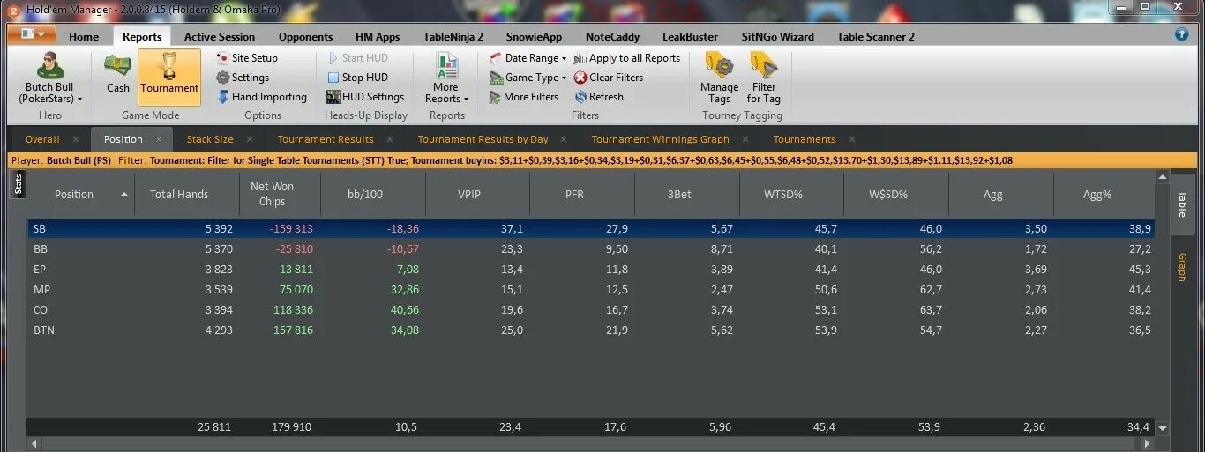The image size is (1205, 452).
Task: Click the horizontal scrollbar left arrow
Action: click(34, 443)
